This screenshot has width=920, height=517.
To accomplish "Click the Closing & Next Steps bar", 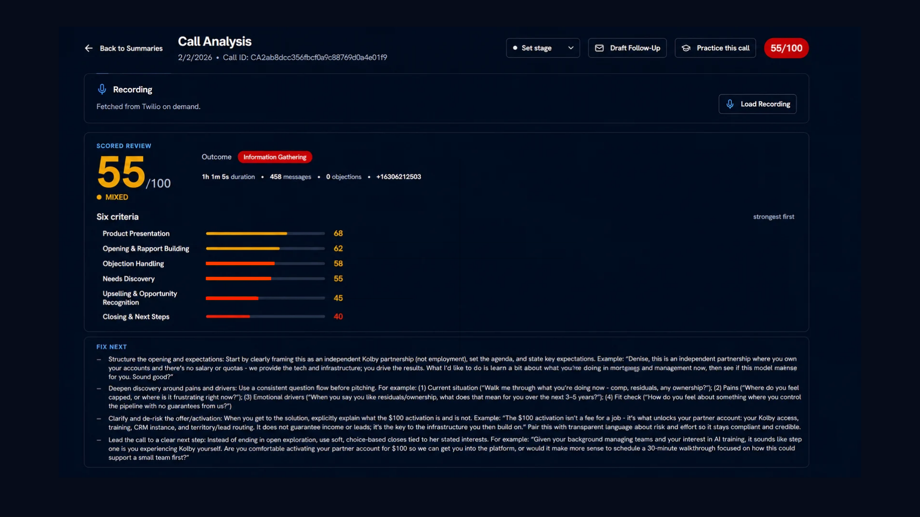I will pyautogui.click(x=265, y=316).
